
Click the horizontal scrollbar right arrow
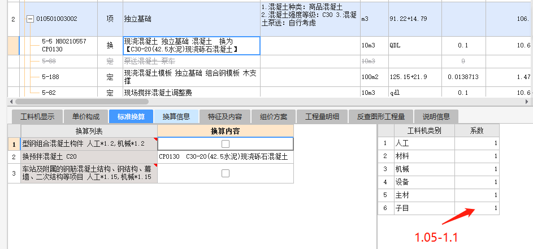point(527,101)
